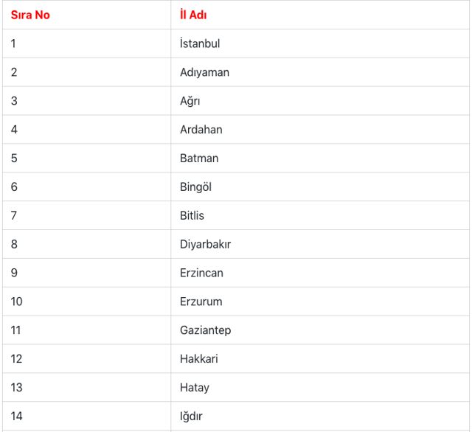Viewport: 472px width, 432px height.
Task: Select the Adıyaman cell
Action: [x=204, y=72]
